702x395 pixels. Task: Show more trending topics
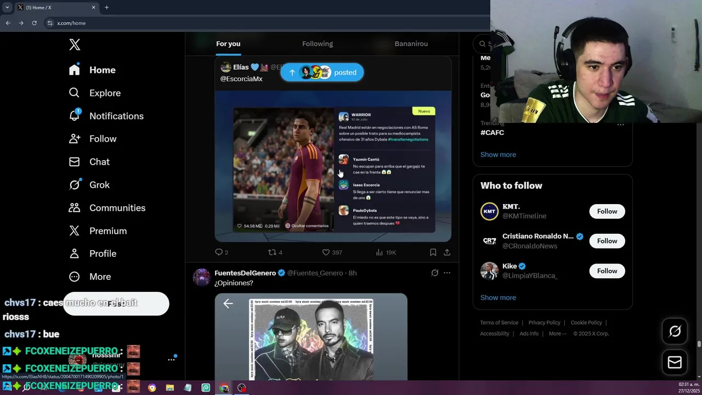tap(498, 155)
